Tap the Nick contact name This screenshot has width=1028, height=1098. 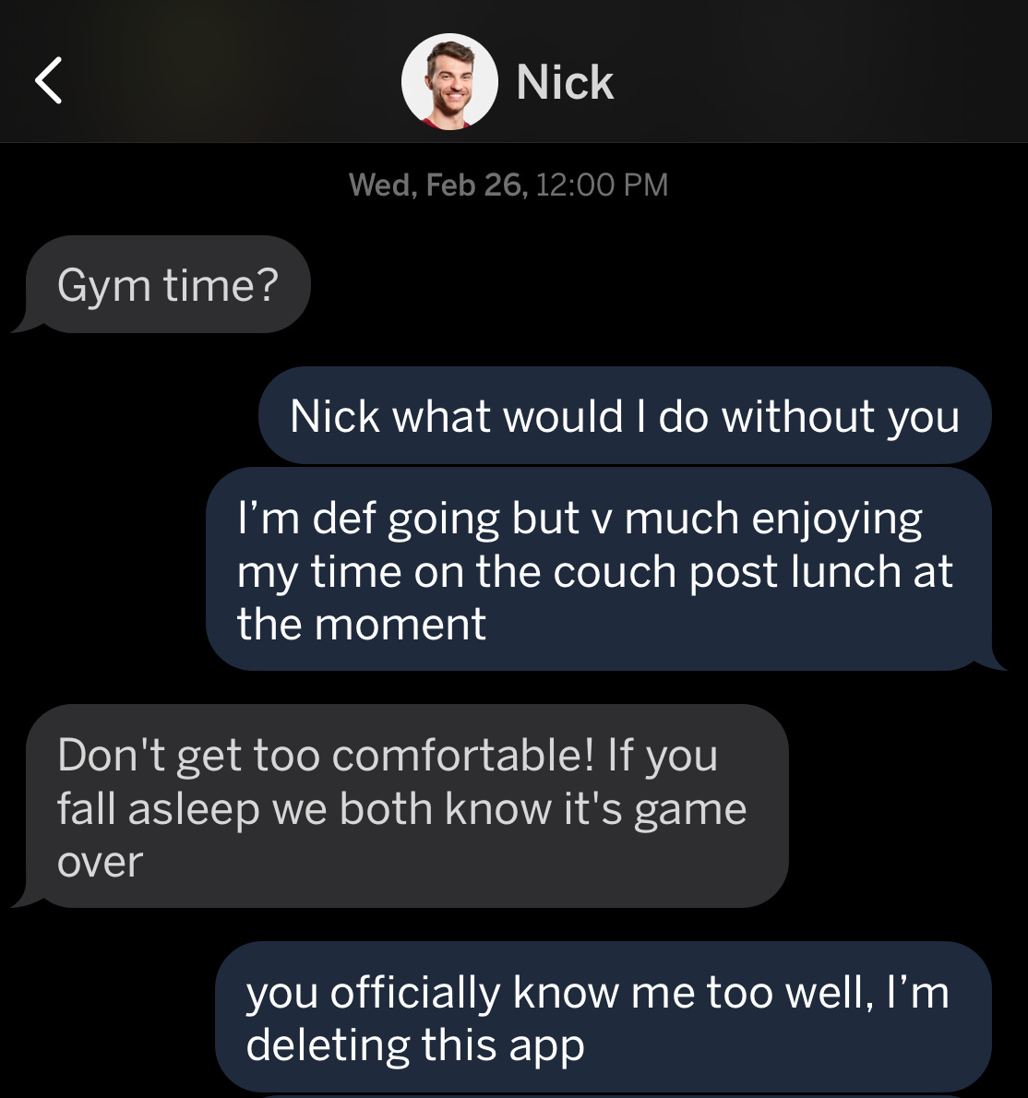[565, 82]
